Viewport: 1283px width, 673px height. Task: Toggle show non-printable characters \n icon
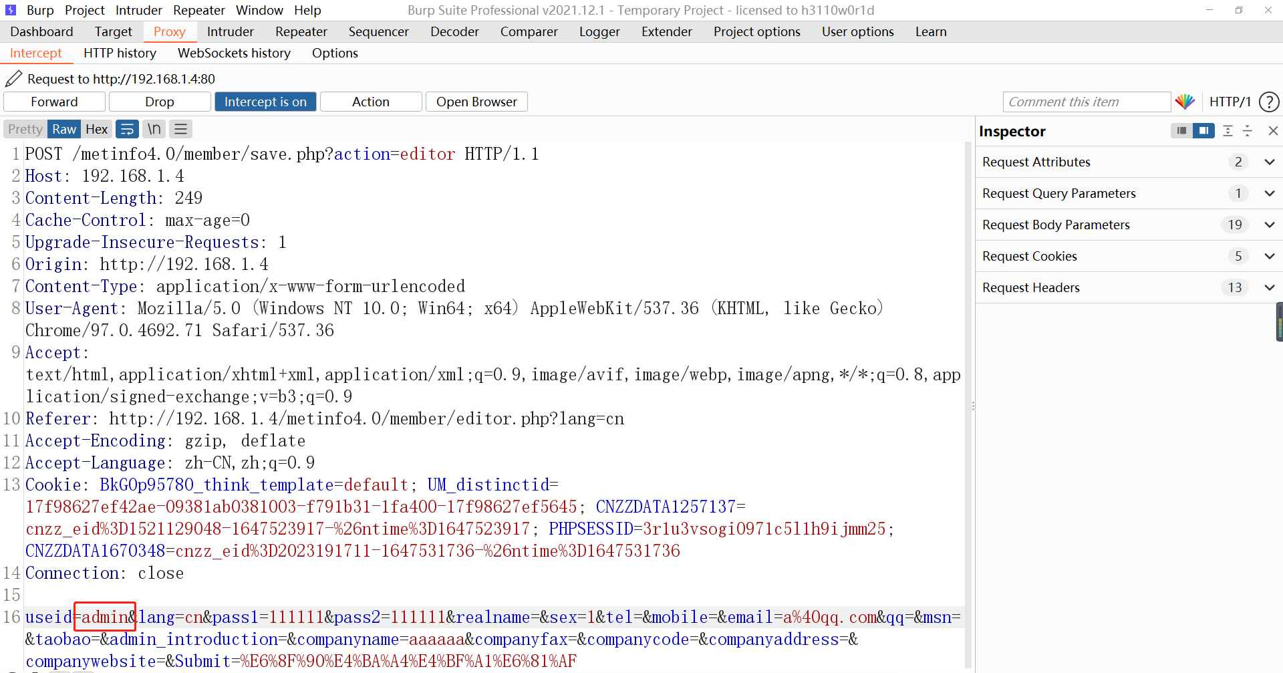154,129
